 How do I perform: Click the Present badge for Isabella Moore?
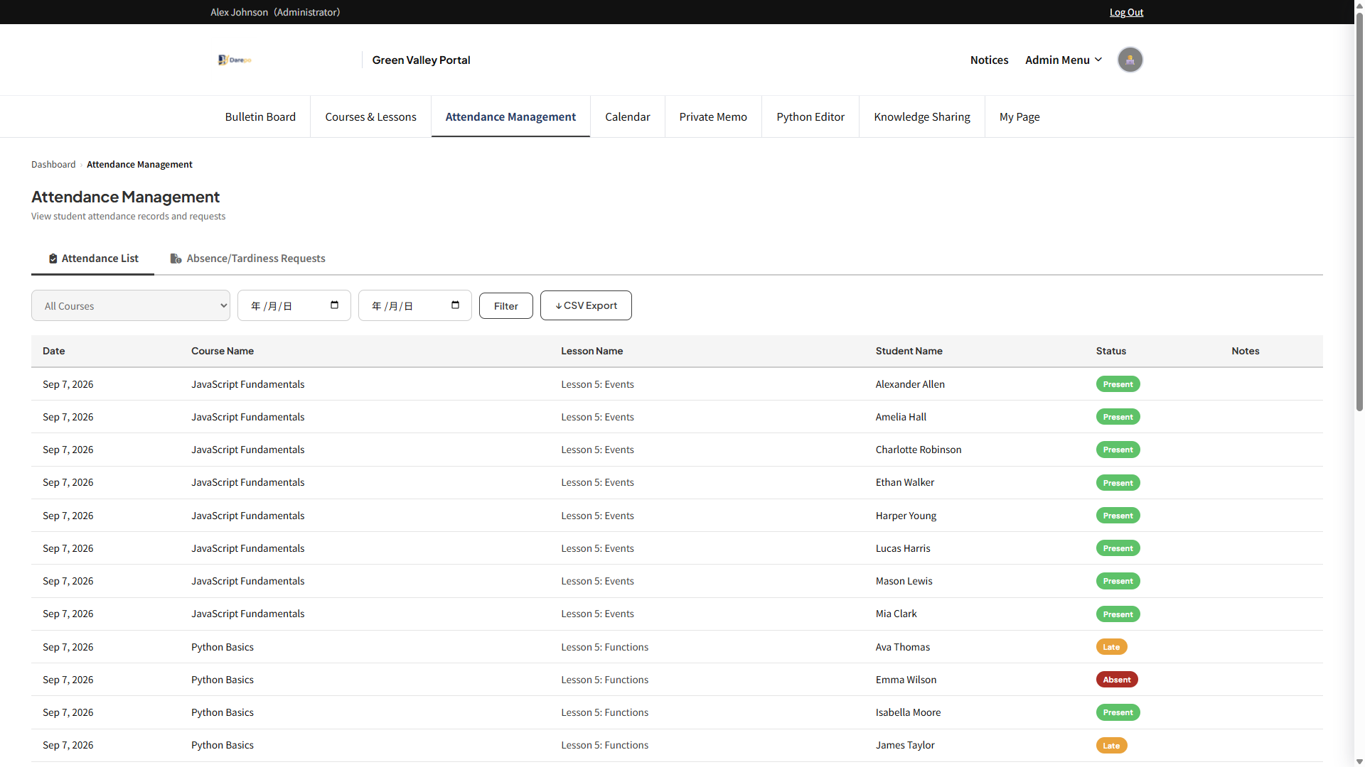tap(1118, 712)
